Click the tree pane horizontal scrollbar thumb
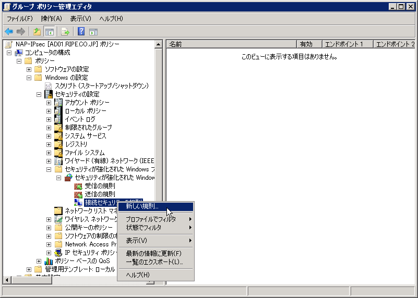The image size is (418, 298). pos(32,280)
